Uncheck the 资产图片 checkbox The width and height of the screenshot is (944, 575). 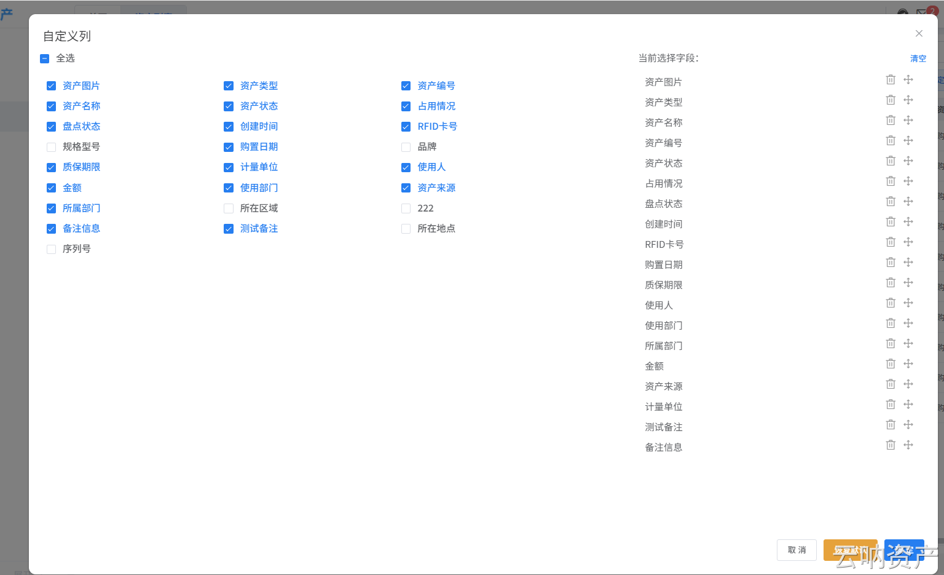coord(51,86)
